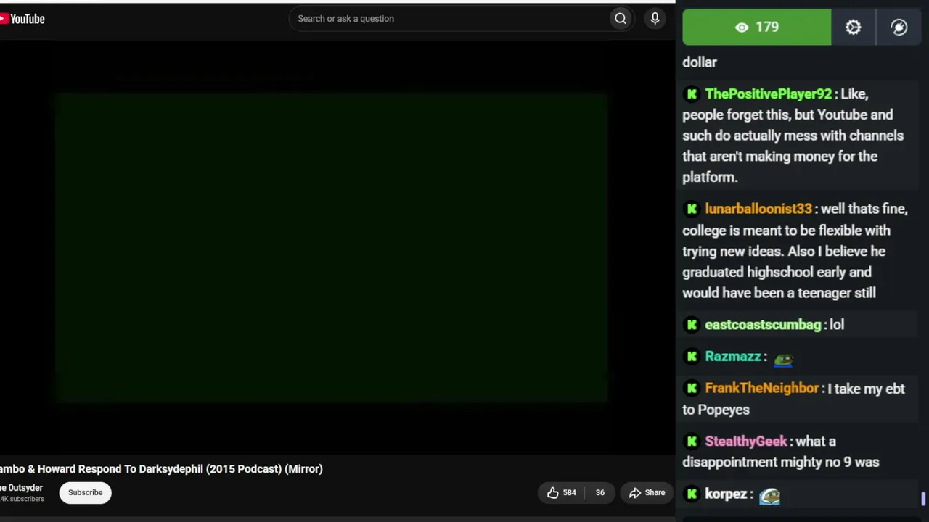
Task: Focus the 'Search or ask a question' field
Action: coord(449,19)
